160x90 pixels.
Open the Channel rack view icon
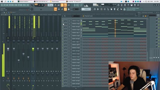point(101,9)
